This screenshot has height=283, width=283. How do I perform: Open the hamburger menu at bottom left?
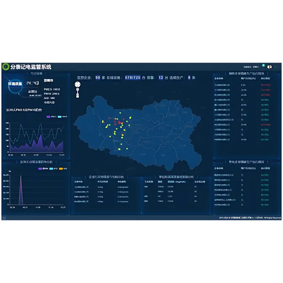pyautogui.click(x=4, y=218)
